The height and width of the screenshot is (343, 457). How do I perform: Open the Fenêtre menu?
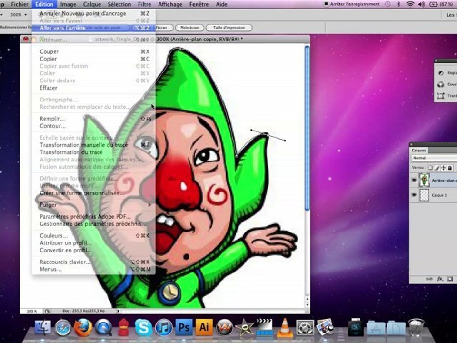[199, 4]
